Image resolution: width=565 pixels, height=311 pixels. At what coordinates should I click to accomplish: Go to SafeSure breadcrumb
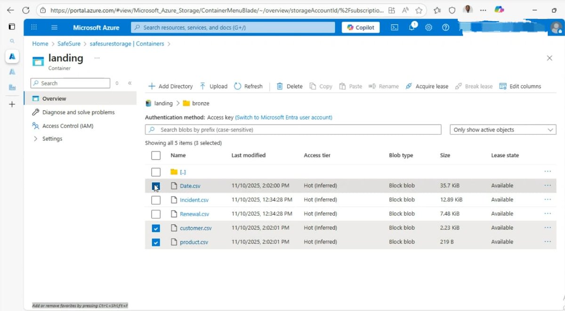[x=68, y=44]
